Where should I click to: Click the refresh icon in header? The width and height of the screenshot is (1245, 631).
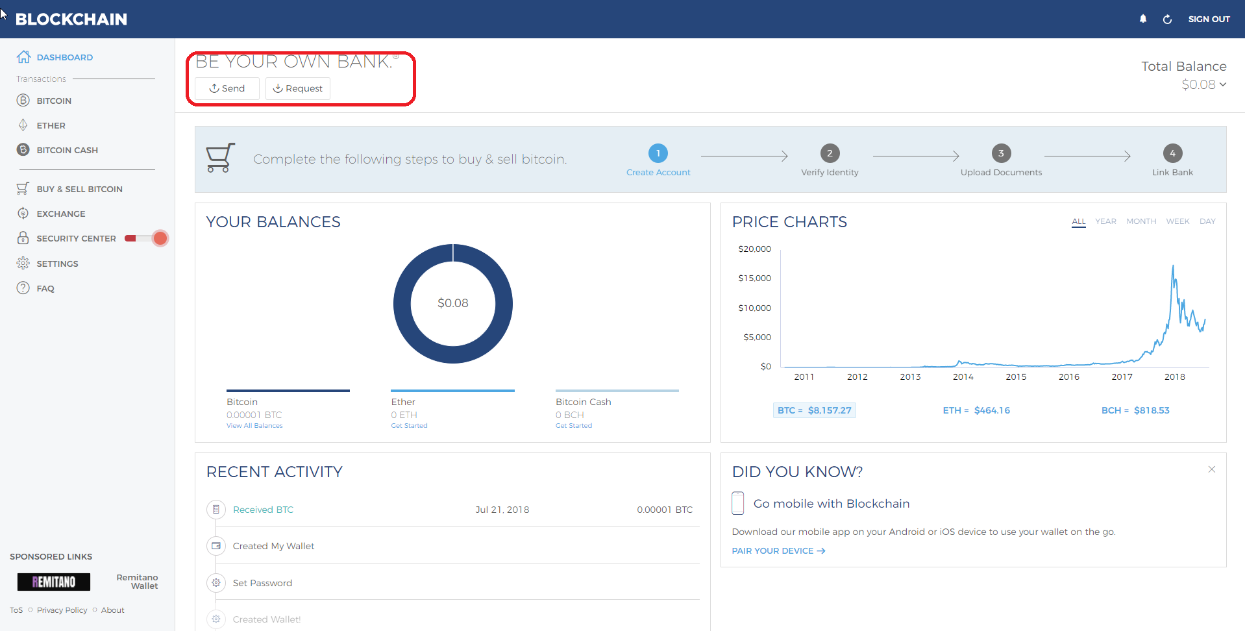tap(1167, 19)
